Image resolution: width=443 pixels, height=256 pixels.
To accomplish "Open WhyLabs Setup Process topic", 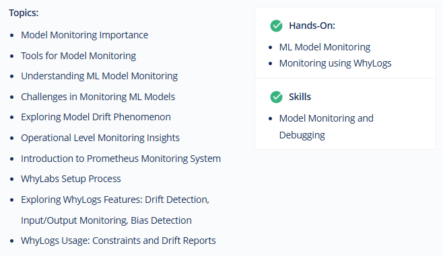I will pos(71,179).
